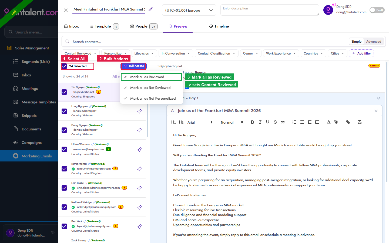389x243 pixels.
Task: Uncheck Erin Blake contact checkbox
Action: [x=64, y=188]
